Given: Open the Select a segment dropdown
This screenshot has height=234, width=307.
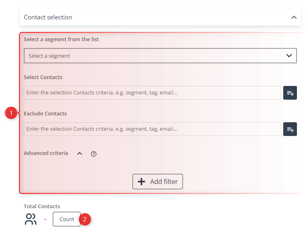Looking at the screenshot, I should coord(160,56).
